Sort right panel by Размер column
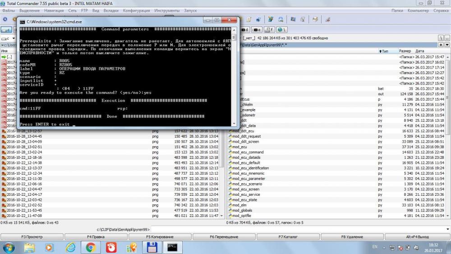 pos(405,51)
